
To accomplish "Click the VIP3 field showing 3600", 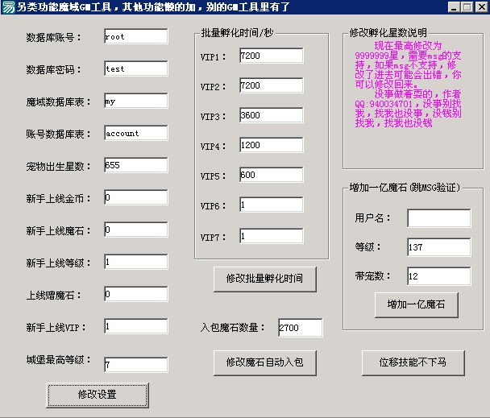I will click(271, 116).
